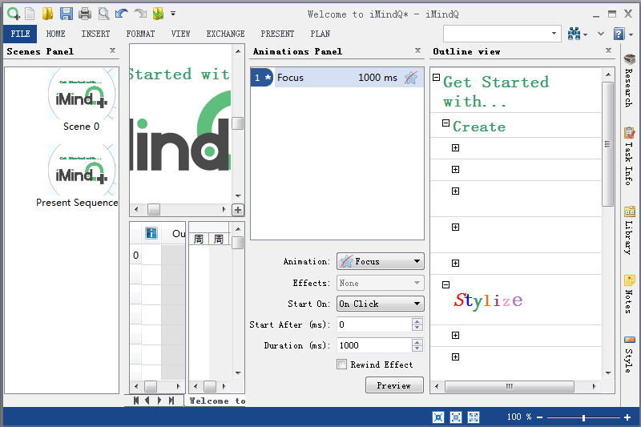Switch to the HOME ribbon tab
The image size is (641, 427).
point(55,34)
